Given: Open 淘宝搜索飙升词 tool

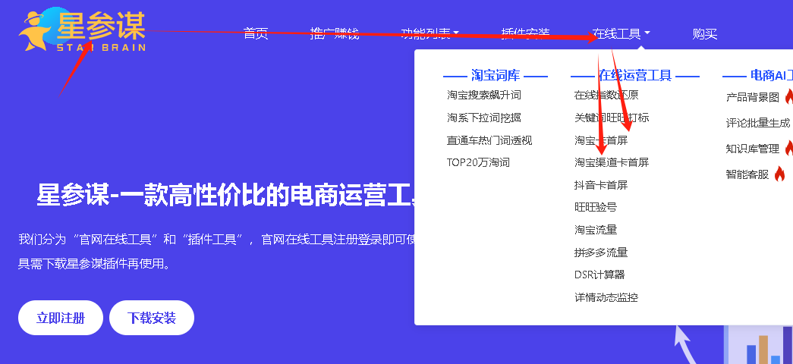Looking at the screenshot, I should pyautogui.click(x=483, y=95).
